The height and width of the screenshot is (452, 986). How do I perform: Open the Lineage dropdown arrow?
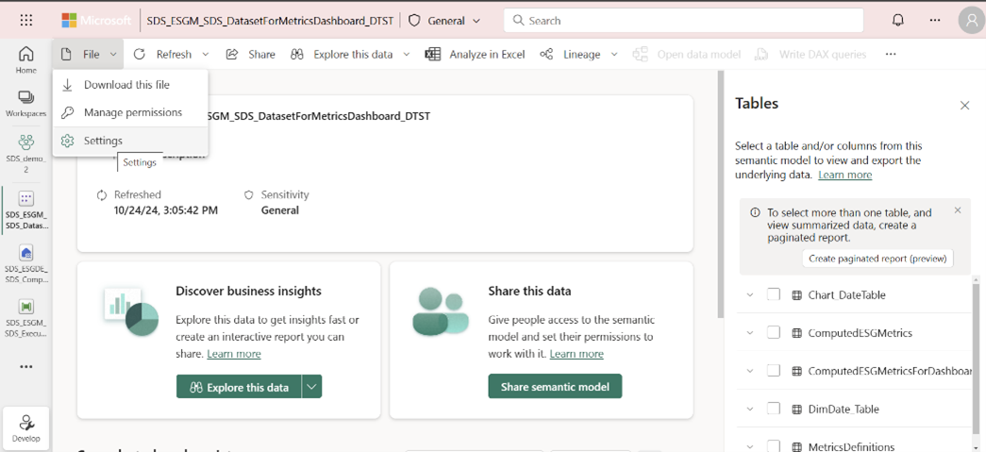pos(614,55)
